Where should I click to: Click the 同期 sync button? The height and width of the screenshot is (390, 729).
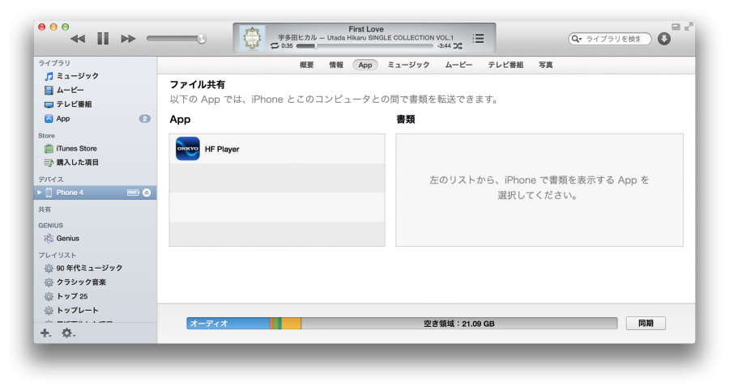click(x=646, y=323)
